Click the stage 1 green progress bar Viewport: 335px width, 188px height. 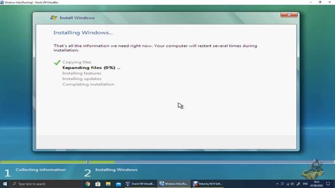point(43,162)
